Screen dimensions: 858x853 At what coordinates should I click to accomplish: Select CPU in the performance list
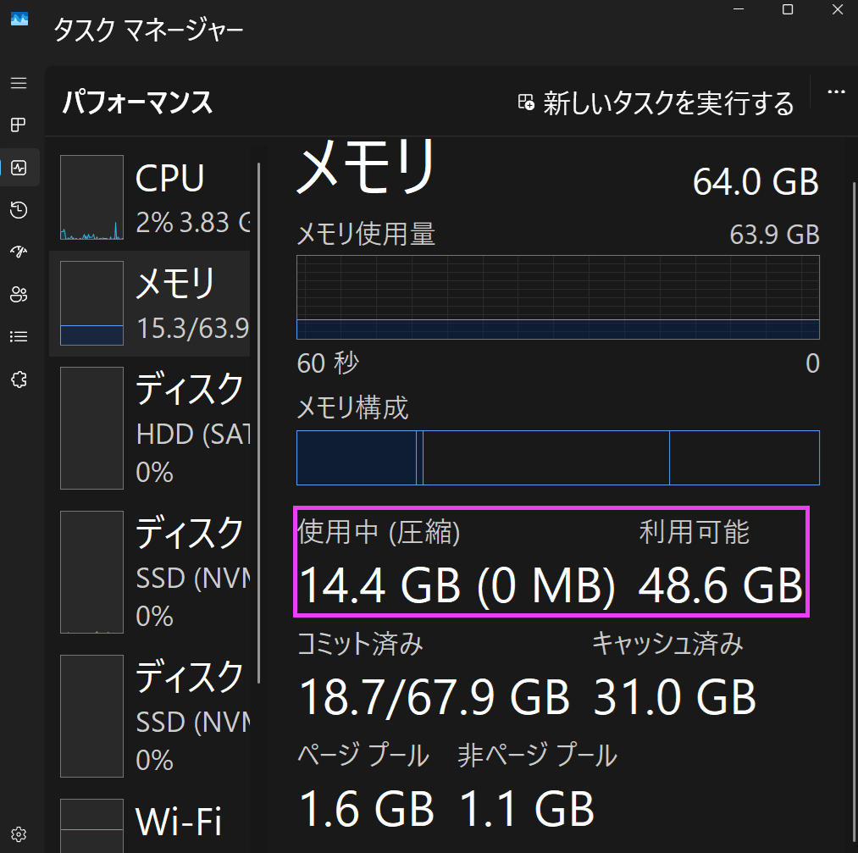click(152, 198)
